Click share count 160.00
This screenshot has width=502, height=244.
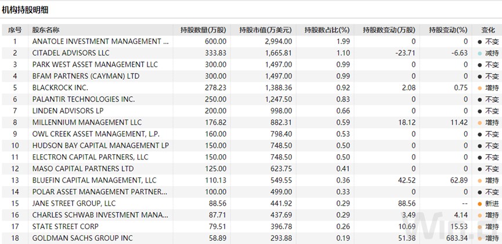pos(215,134)
